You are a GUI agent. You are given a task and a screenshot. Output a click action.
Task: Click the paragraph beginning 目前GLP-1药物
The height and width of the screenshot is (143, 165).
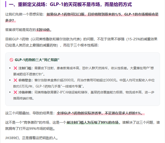point(81,42)
